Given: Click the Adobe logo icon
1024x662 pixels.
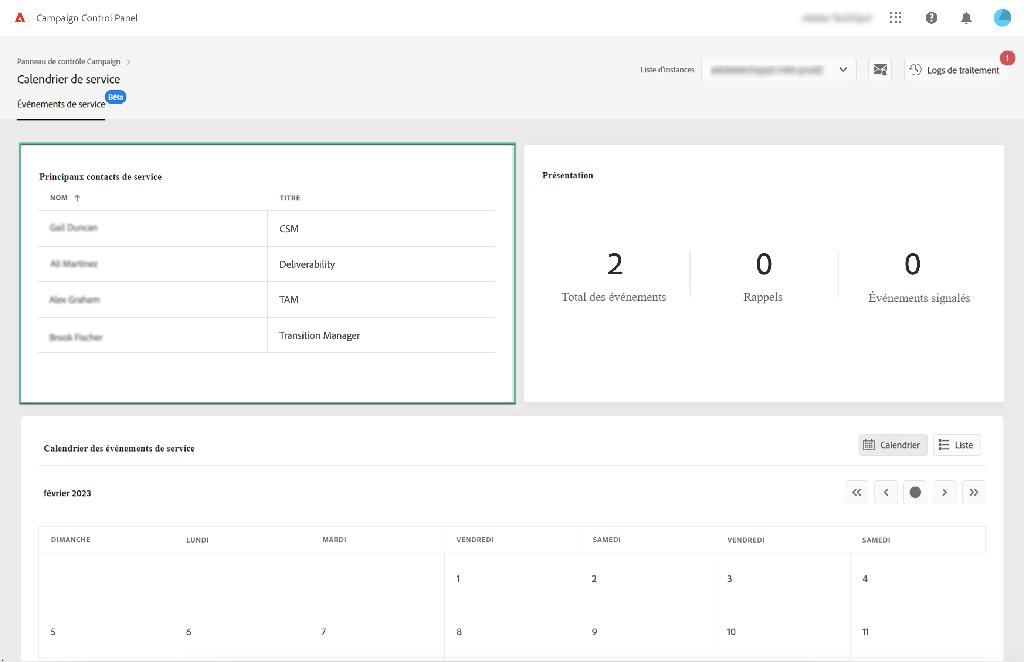Looking at the screenshot, I should coord(20,18).
